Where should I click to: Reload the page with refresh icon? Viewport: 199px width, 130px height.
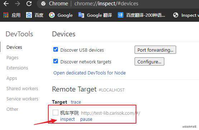29,4
